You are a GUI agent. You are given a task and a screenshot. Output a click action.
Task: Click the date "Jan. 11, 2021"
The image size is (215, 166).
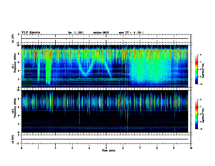coord(76,33)
